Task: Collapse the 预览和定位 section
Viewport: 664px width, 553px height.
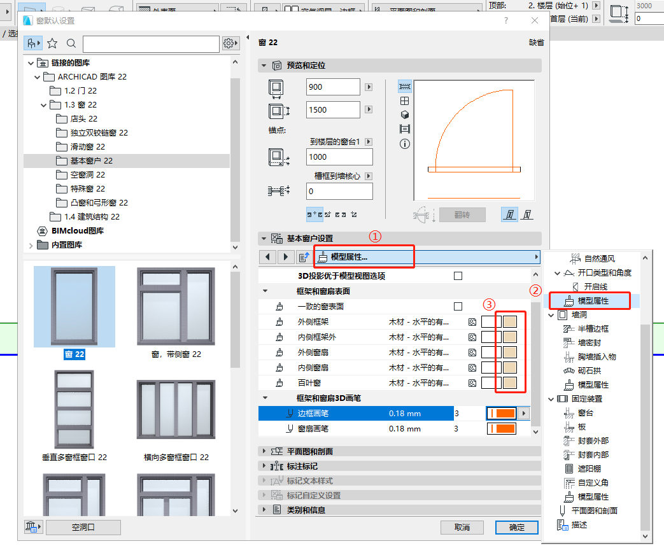Action: click(264, 65)
